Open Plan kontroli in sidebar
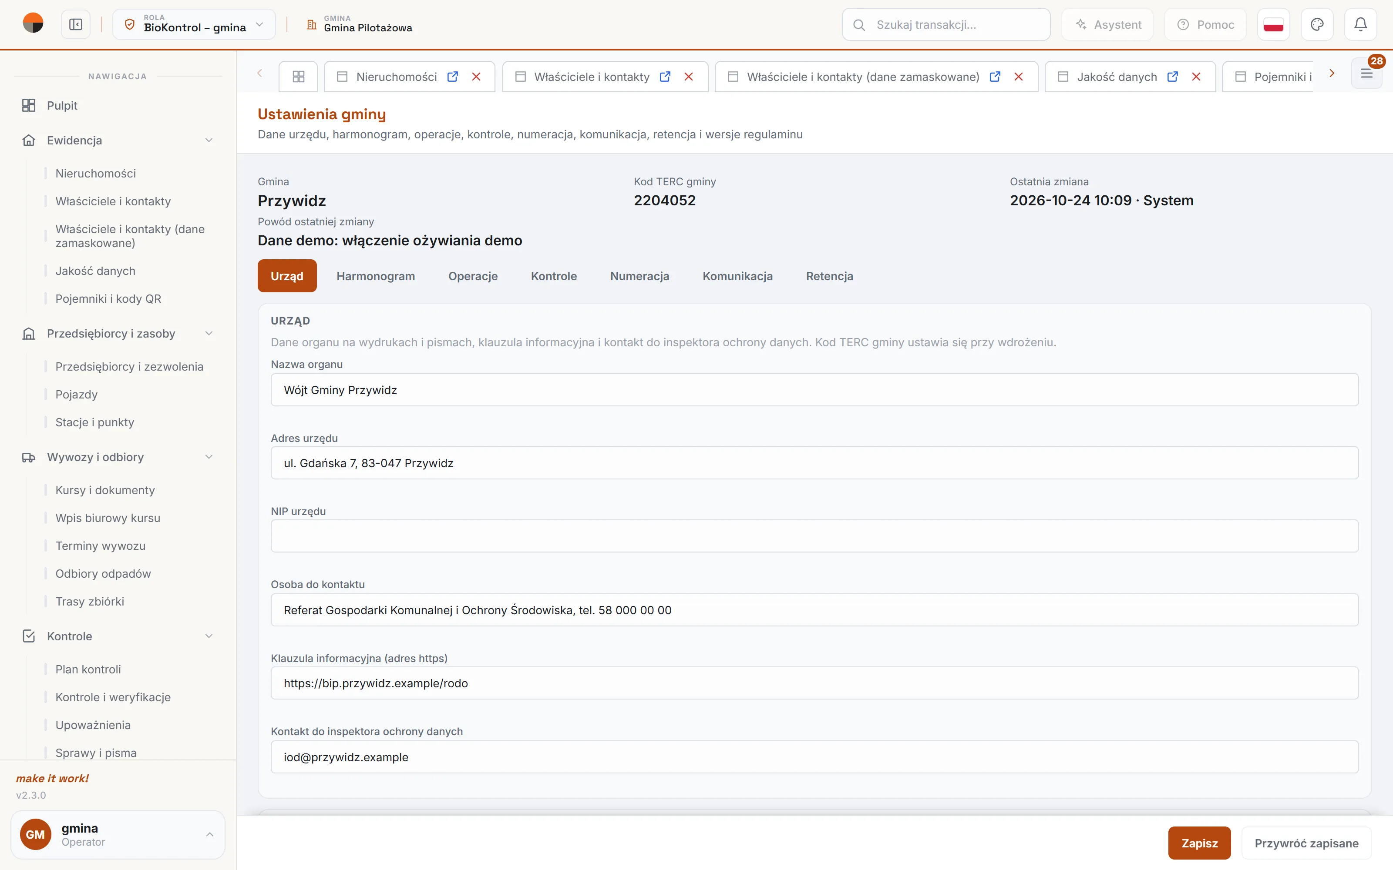 point(88,669)
